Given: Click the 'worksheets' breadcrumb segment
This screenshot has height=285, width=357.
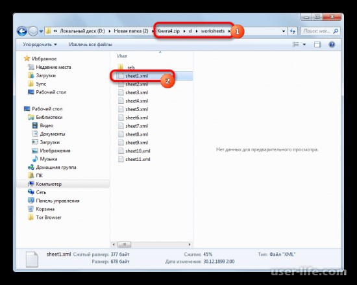Looking at the screenshot, I should (x=212, y=31).
